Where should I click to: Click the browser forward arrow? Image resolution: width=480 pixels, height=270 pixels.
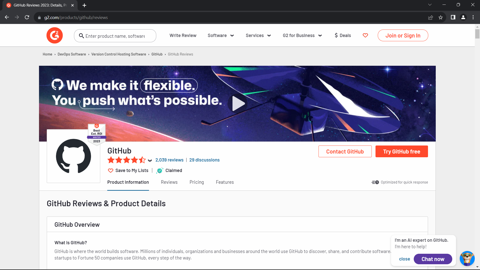(x=17, y=17)
